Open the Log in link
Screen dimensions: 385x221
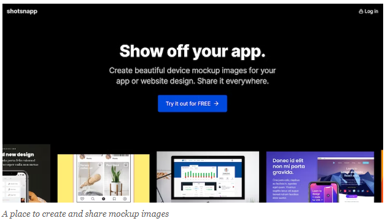(368, 11)
